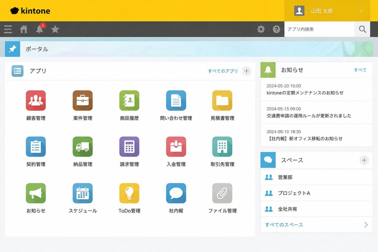The height and width of the screenshot is (252, 378).
Task: Open the help question mark icon
Action: 276,29
